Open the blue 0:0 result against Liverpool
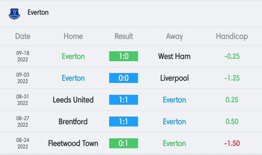This screenshot has width=262, height=155. click(x=124, y=78)
